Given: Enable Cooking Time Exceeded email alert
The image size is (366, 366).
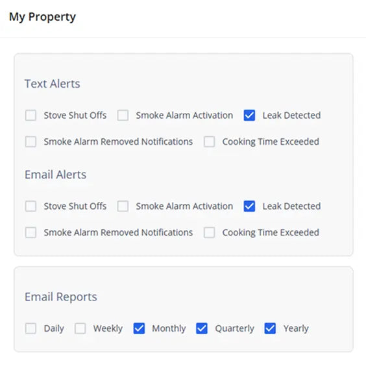Looking at the screenshot, I should point(209,232).
